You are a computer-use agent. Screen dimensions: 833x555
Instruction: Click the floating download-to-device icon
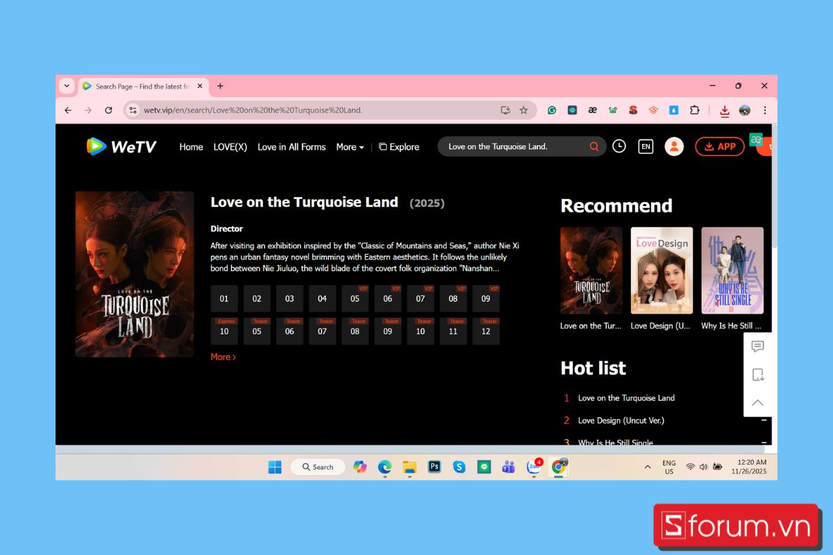tap(758, 375)
